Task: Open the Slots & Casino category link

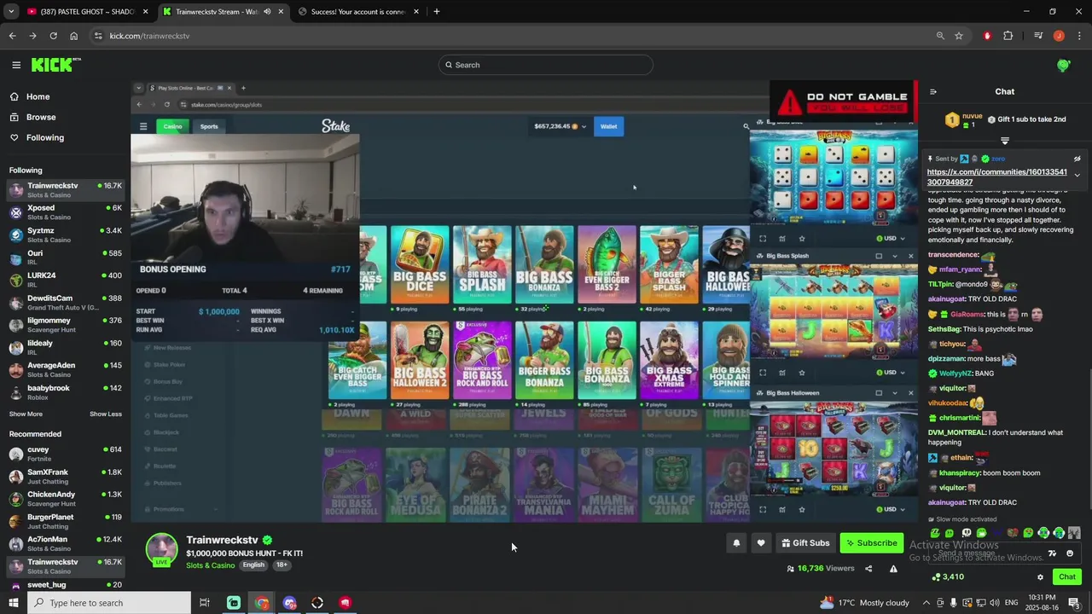Action: click(210, 565)
